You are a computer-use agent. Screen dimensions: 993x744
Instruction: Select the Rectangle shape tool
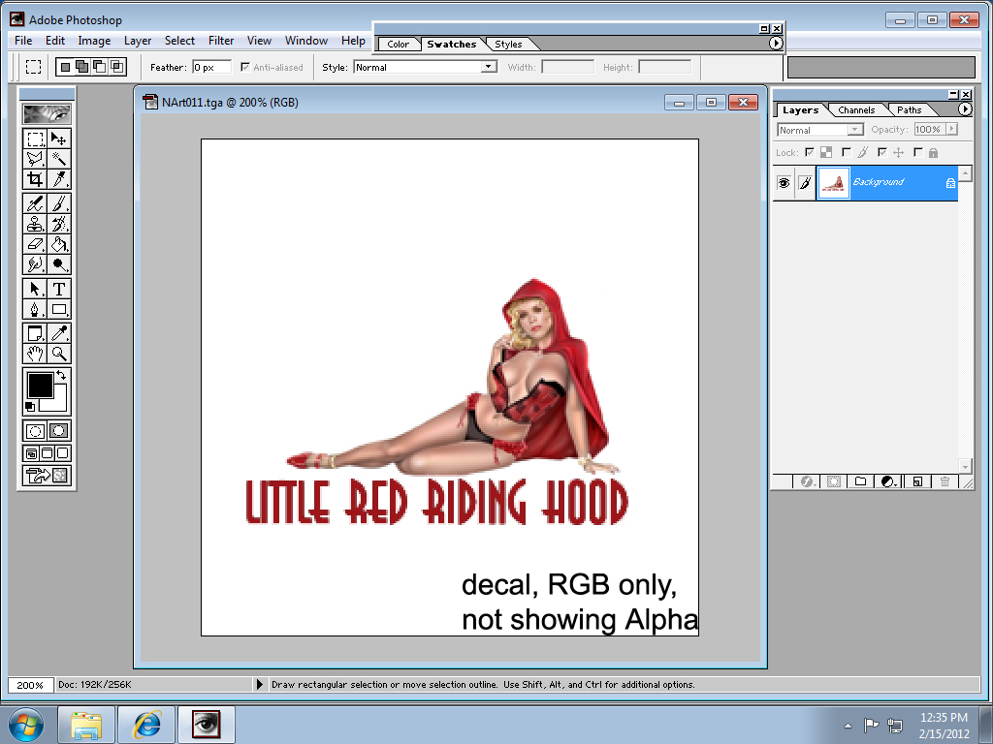(58, 309)
